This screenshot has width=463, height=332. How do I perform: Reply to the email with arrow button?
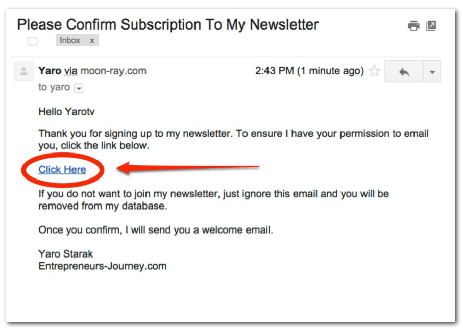(x=404, y=72)
